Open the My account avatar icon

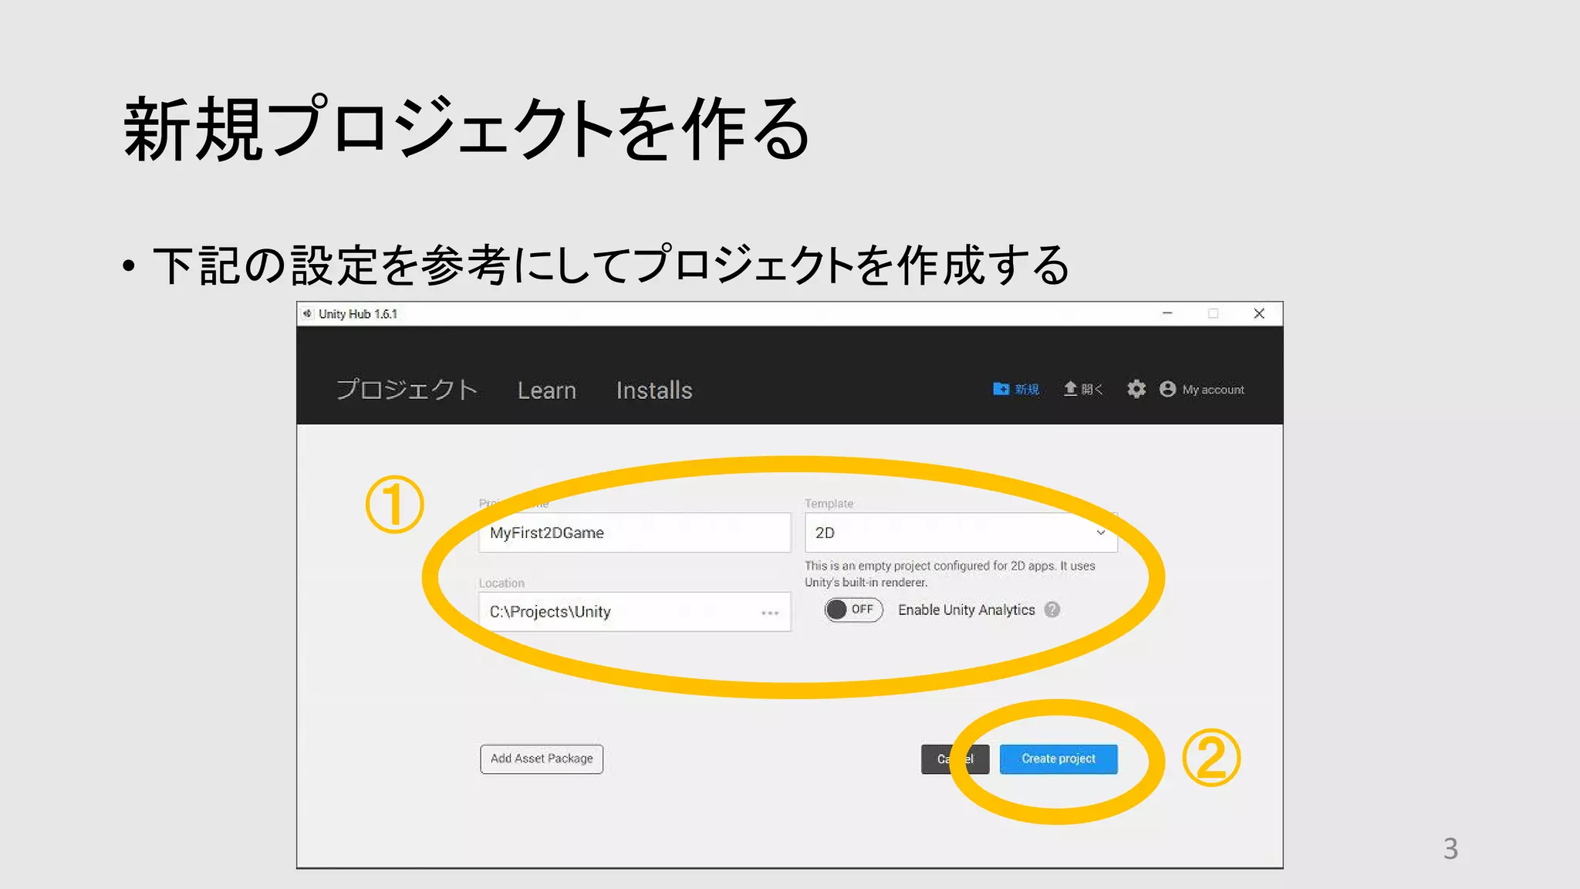click(x=1168, y=389)
